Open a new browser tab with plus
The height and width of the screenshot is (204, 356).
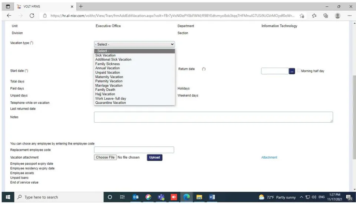(x=81, y=6)
